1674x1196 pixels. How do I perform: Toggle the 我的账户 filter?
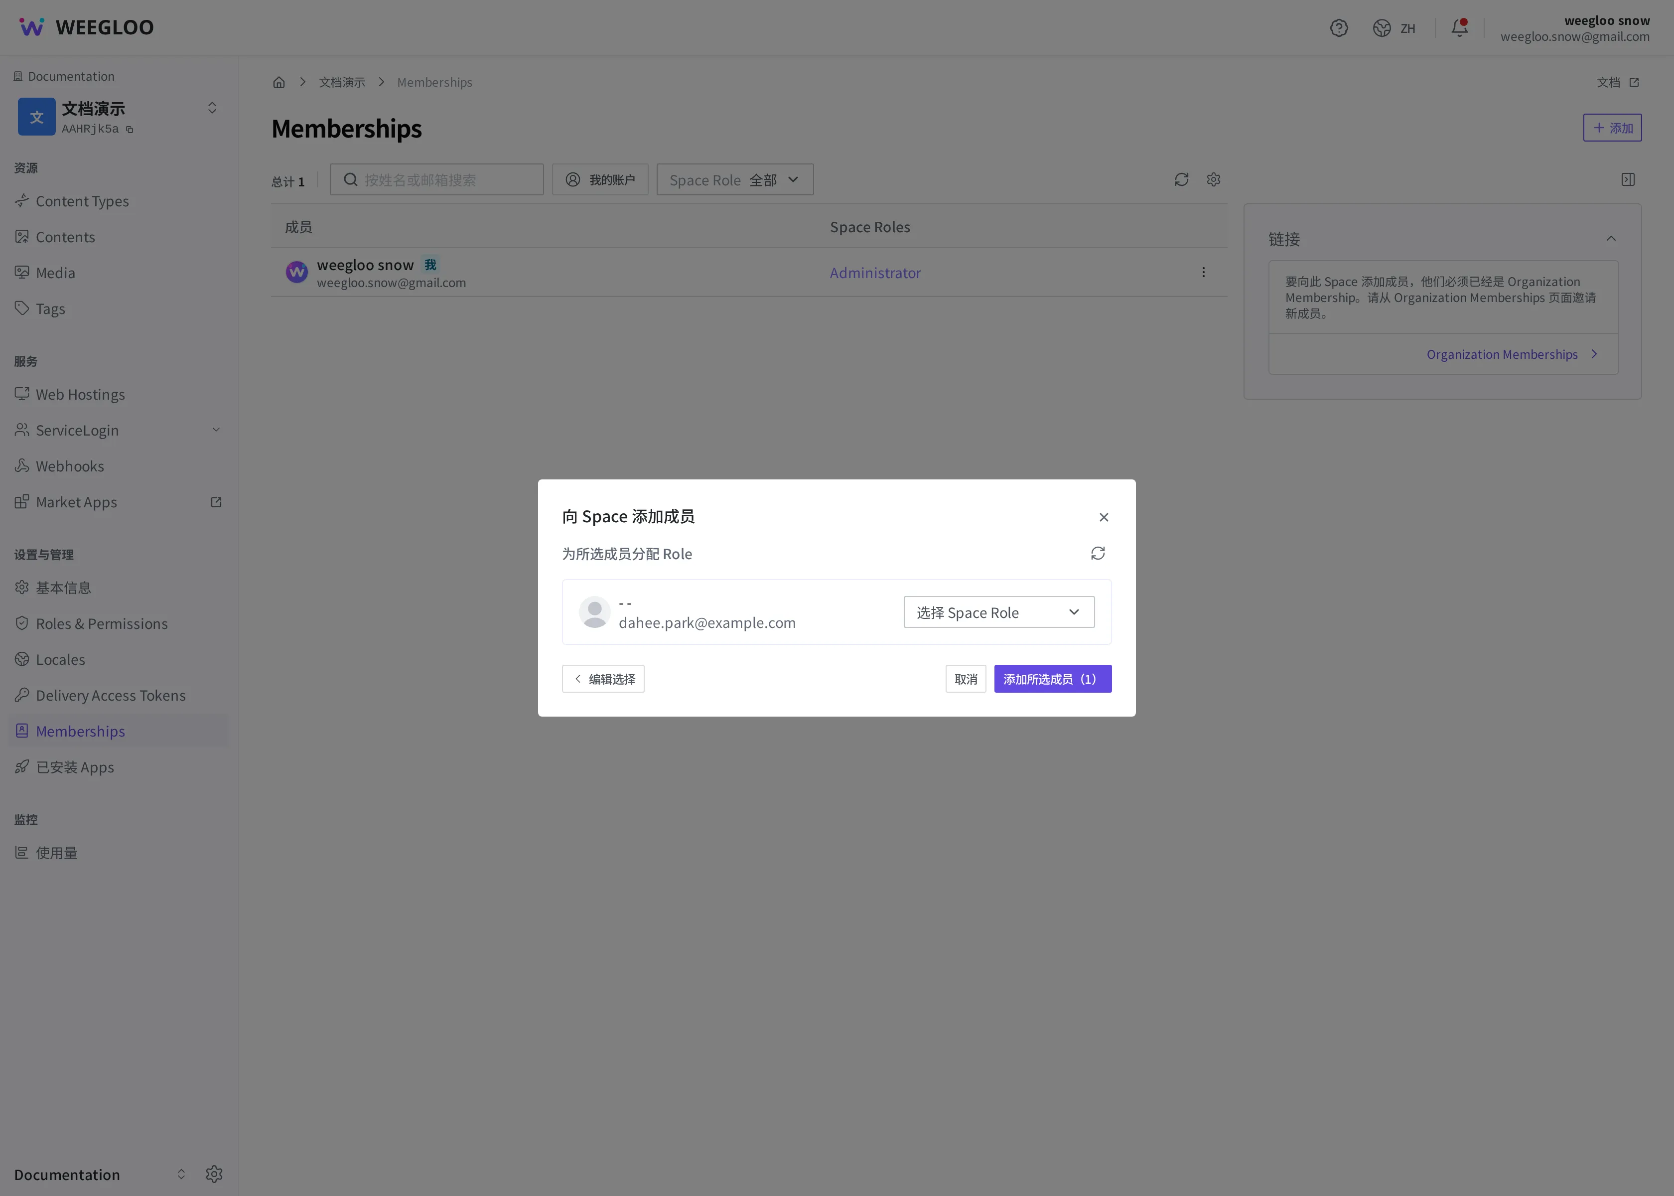tap(600, 180)
